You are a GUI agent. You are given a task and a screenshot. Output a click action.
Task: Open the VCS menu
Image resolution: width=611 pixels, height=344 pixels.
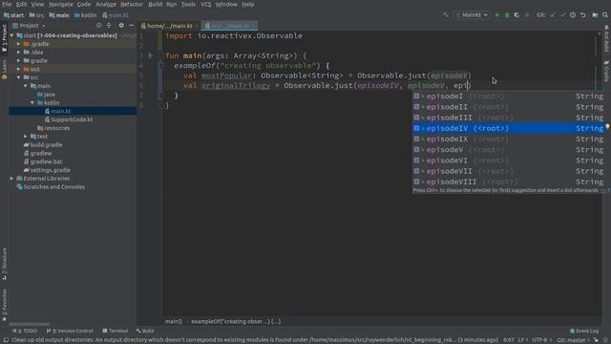pyautogui.click(x=206, y=4)
